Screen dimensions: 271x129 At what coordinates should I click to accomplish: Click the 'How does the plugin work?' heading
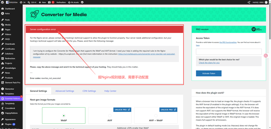pos(210,93)
